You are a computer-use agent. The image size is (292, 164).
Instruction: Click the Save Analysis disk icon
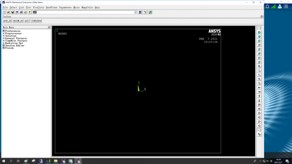[13, 12]
